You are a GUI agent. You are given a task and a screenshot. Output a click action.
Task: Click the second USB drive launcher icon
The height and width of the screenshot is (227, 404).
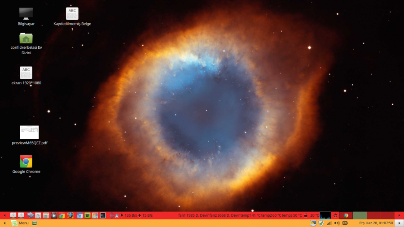click(21, 215)
